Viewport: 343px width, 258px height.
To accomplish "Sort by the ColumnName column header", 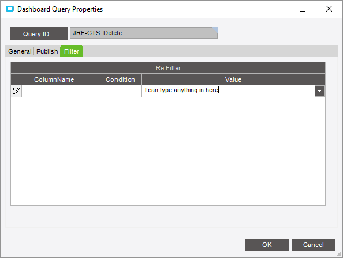I will coord(54,79).
